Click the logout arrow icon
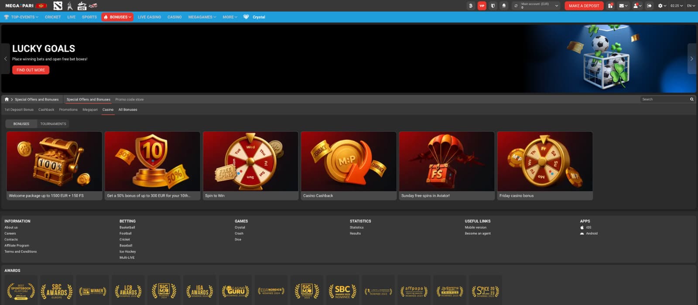 pos(649,6)
